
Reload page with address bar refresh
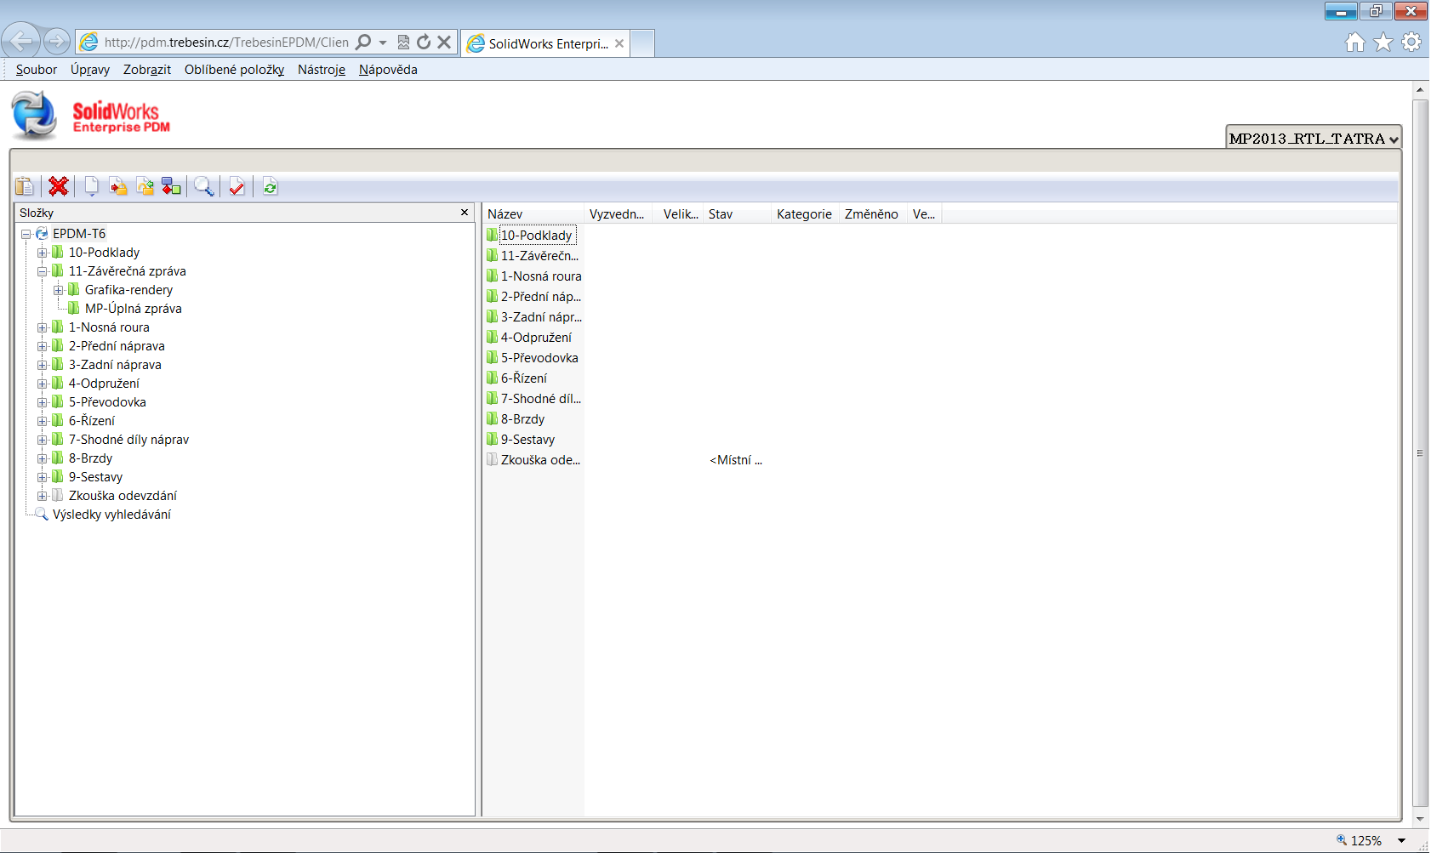pos(424,43)
